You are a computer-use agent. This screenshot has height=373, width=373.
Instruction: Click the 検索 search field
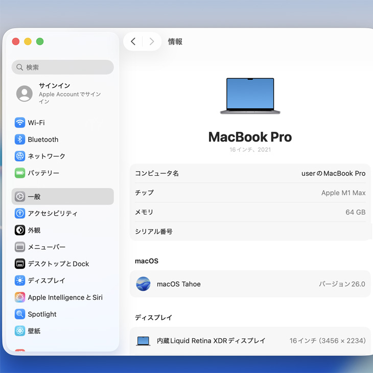[x=62, y=67]
